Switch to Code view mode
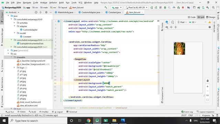The image size is (220, 124). (x=192, y=17)
